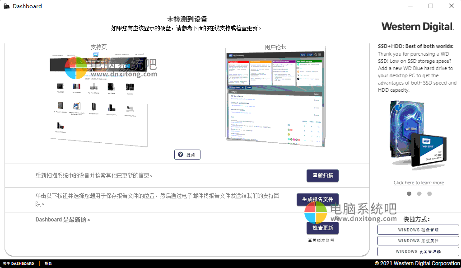
Task: Click the SSD drive in the promotional image
Action: pos(429,149)
